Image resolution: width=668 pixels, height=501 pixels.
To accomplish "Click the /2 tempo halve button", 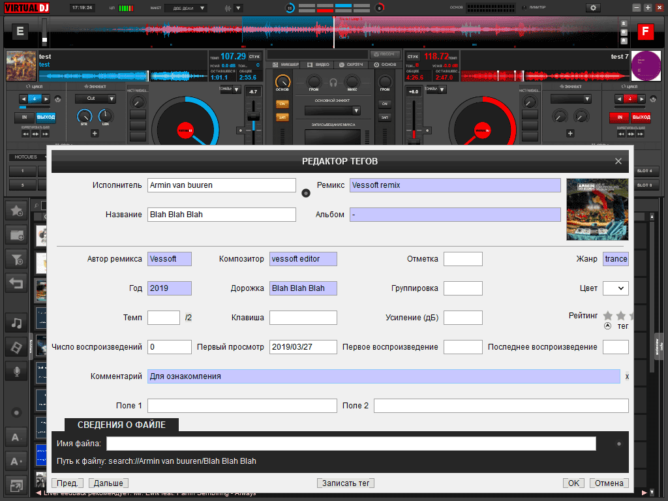I will 189,318.
